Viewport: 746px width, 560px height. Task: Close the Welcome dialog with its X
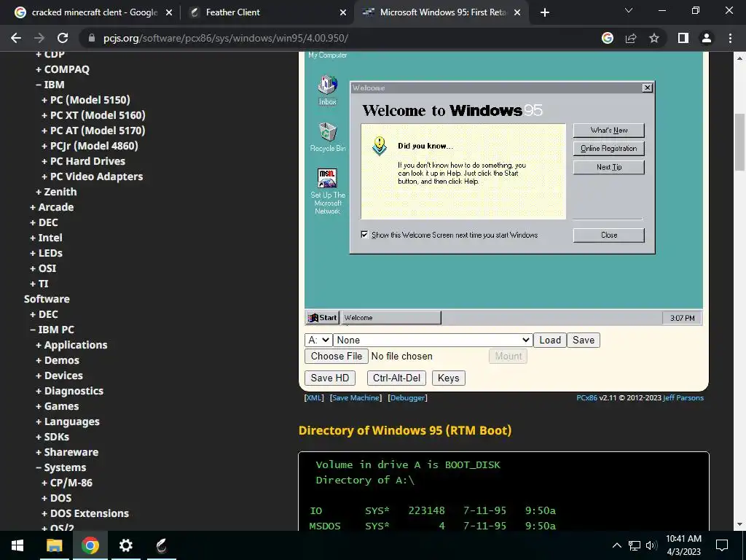(647, 87)
